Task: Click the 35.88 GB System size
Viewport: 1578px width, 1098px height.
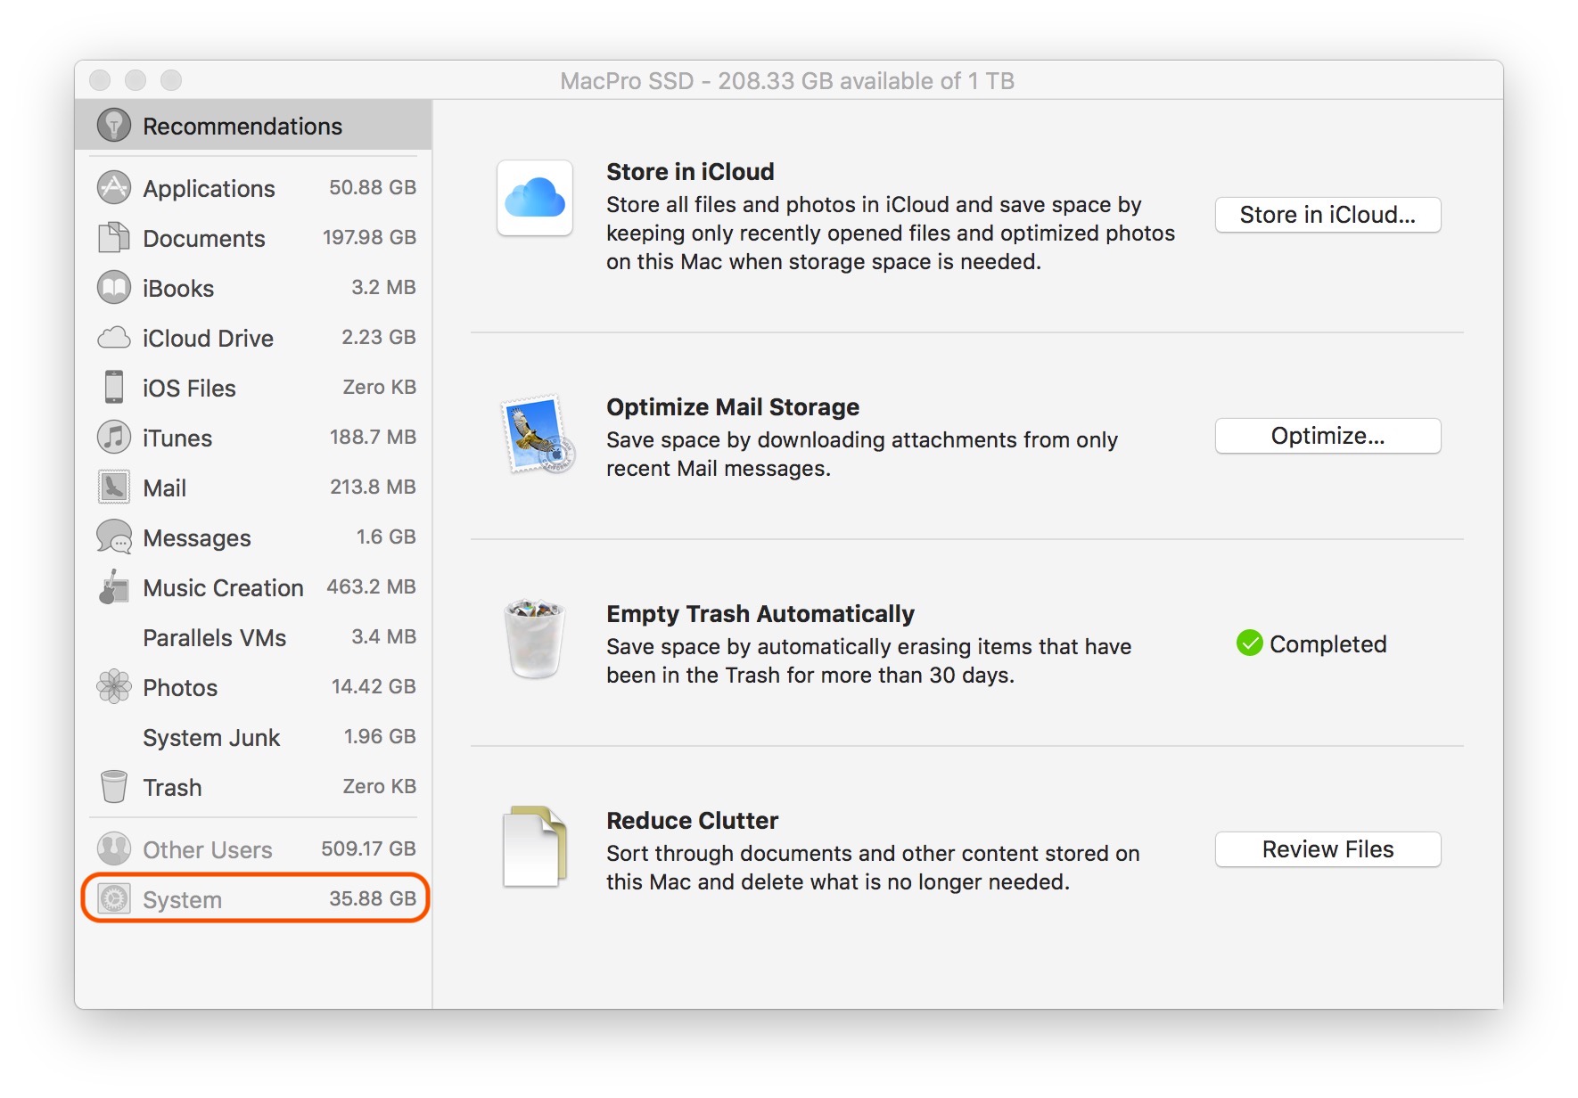Action: [373, 898]
